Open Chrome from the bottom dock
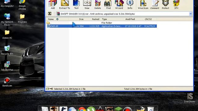Viewport: 198px width, 111px height. pyautogui.click(x=82, y=109)
